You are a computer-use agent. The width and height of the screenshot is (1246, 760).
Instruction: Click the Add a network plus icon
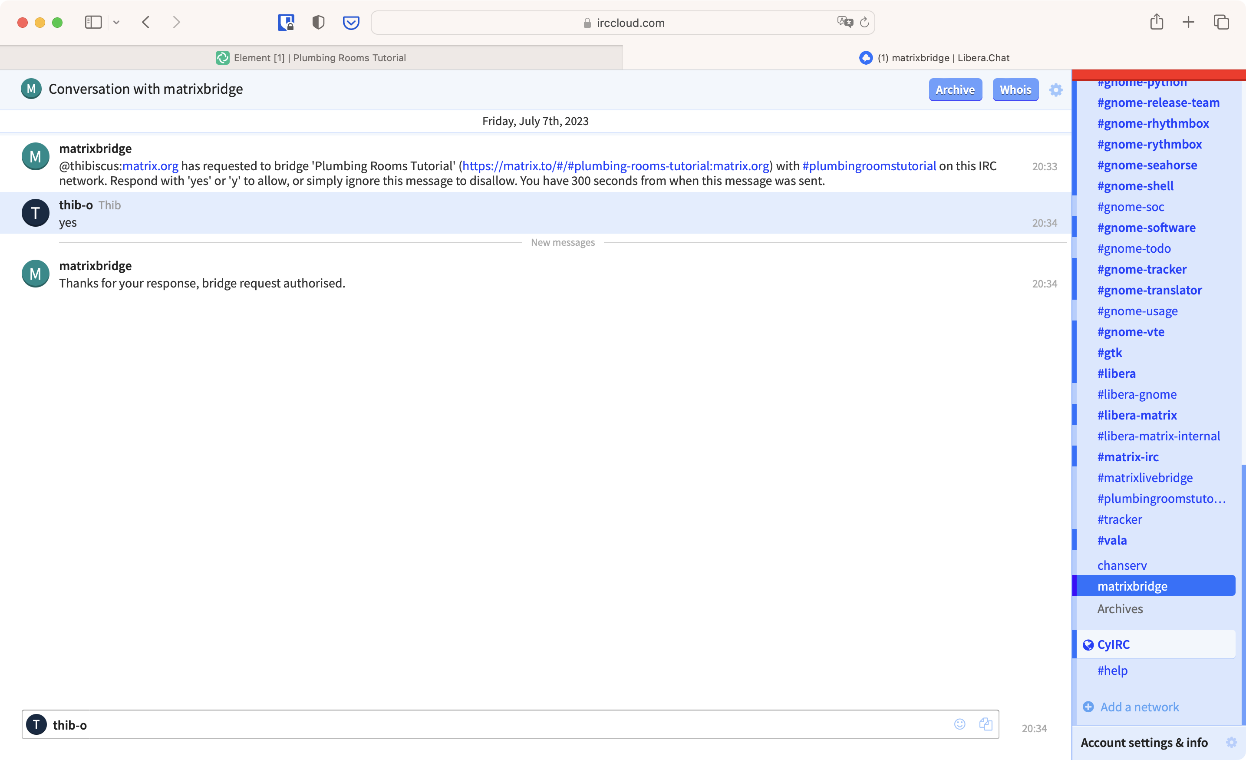click(x=1088, y=706)
